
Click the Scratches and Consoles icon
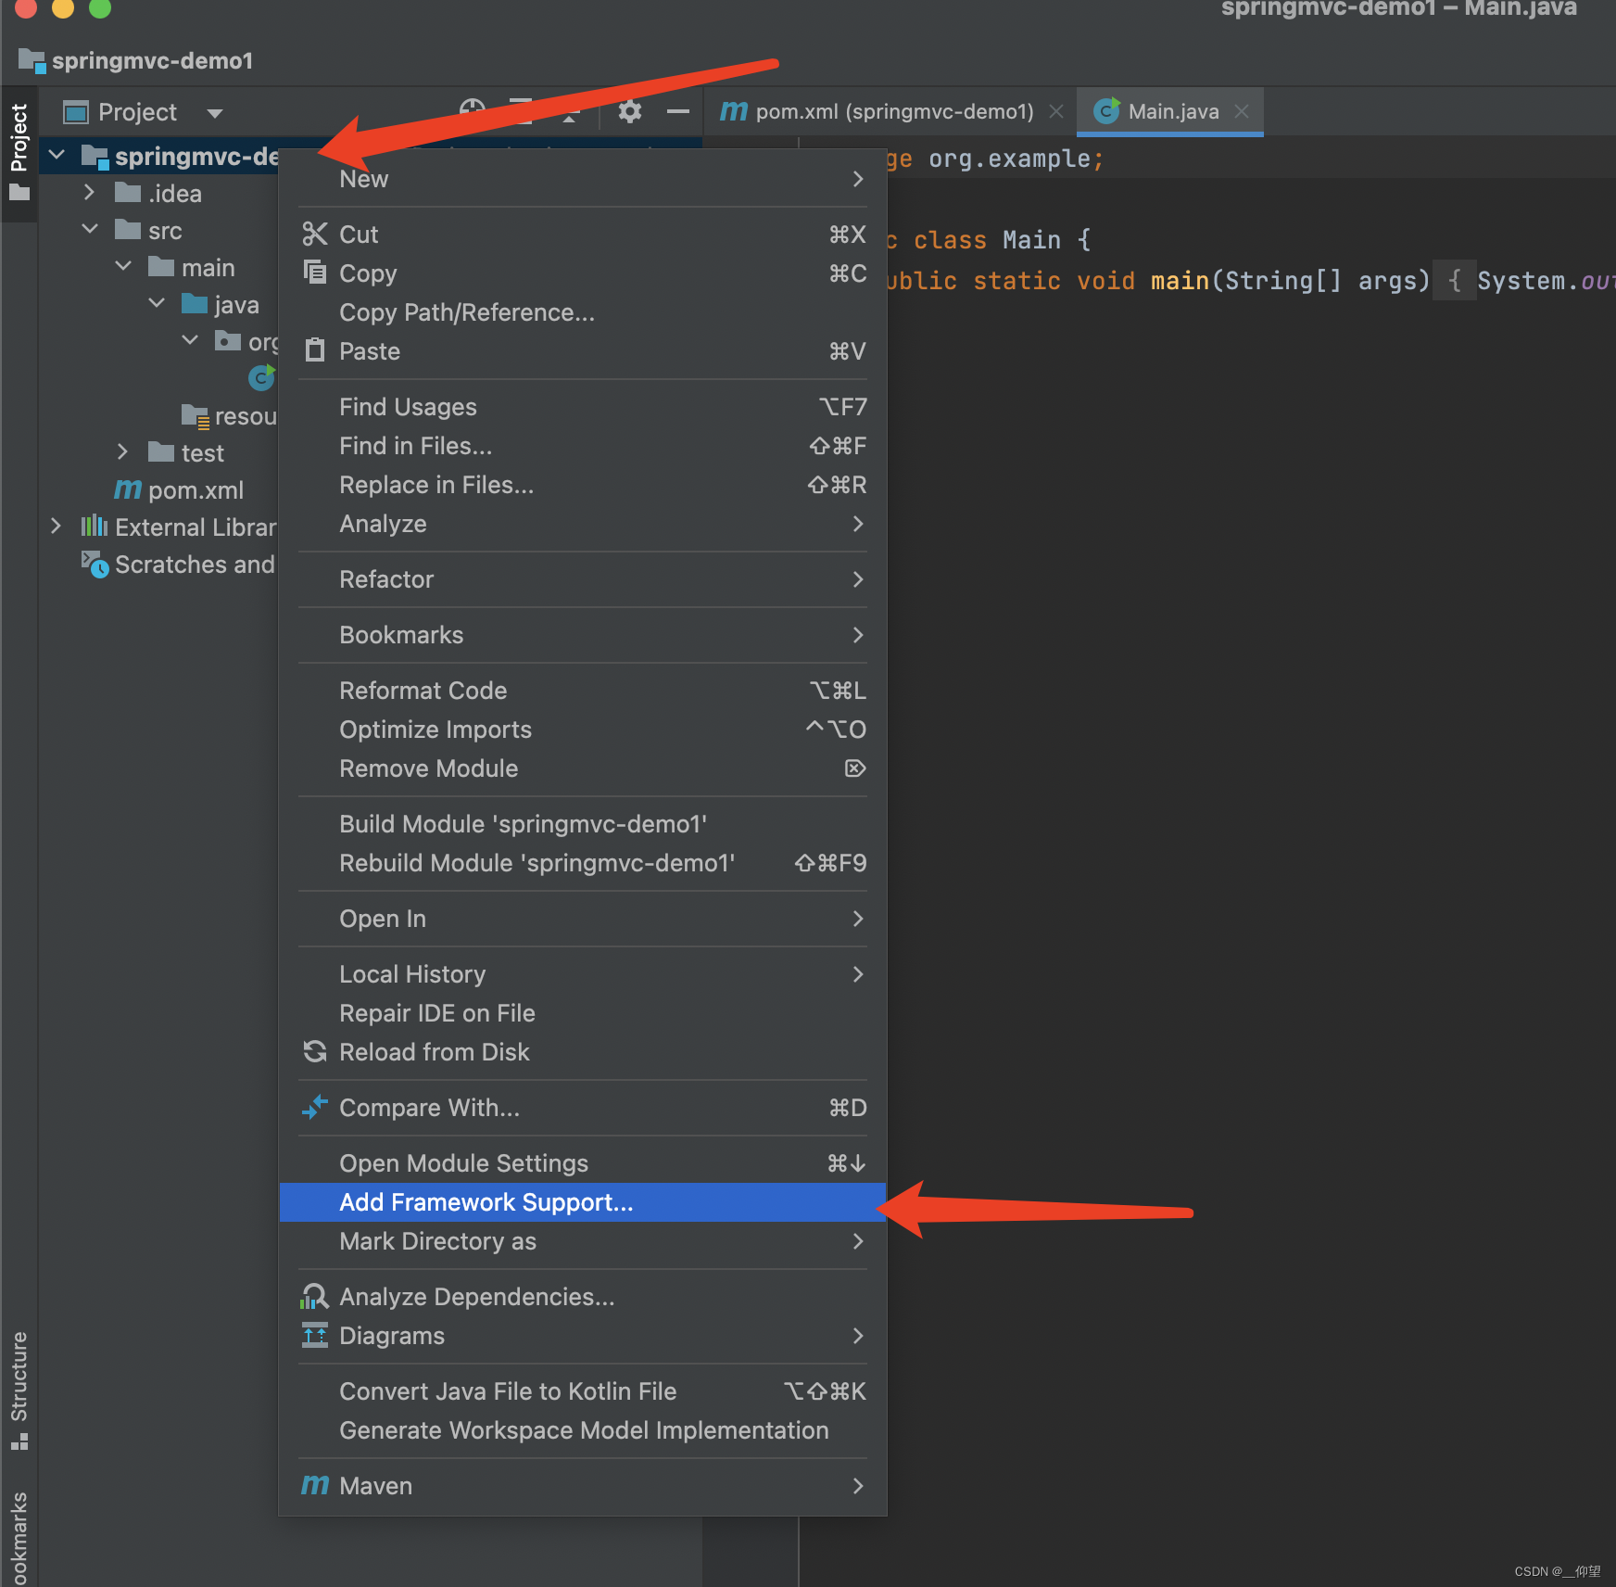pyautogui.click(x=95, y=564)
